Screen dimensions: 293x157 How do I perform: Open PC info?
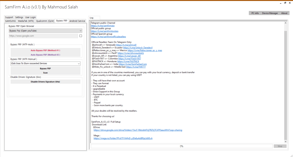(x=255, y=13)
